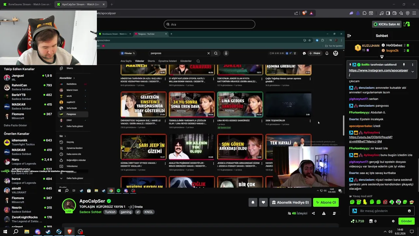Screen dimensions: 419x236
Task: Open the Brave music playlist icon
Action: point(381,13)
